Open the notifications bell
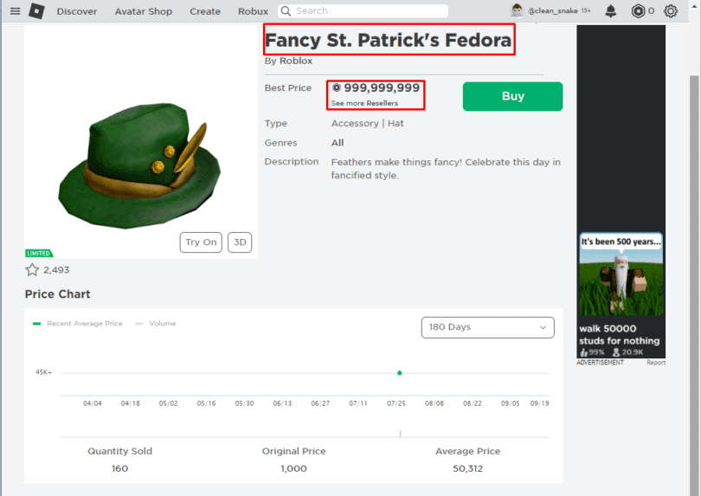 (x=611, y=11)
